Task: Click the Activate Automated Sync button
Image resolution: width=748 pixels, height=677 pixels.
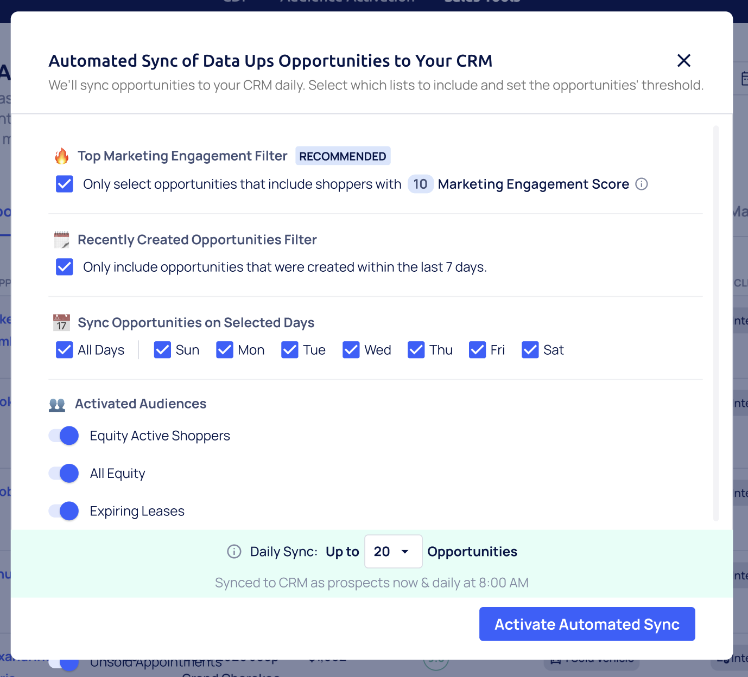Action: tap(587, 624)
